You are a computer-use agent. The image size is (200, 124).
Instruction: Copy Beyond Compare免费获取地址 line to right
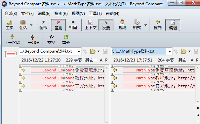23,70
